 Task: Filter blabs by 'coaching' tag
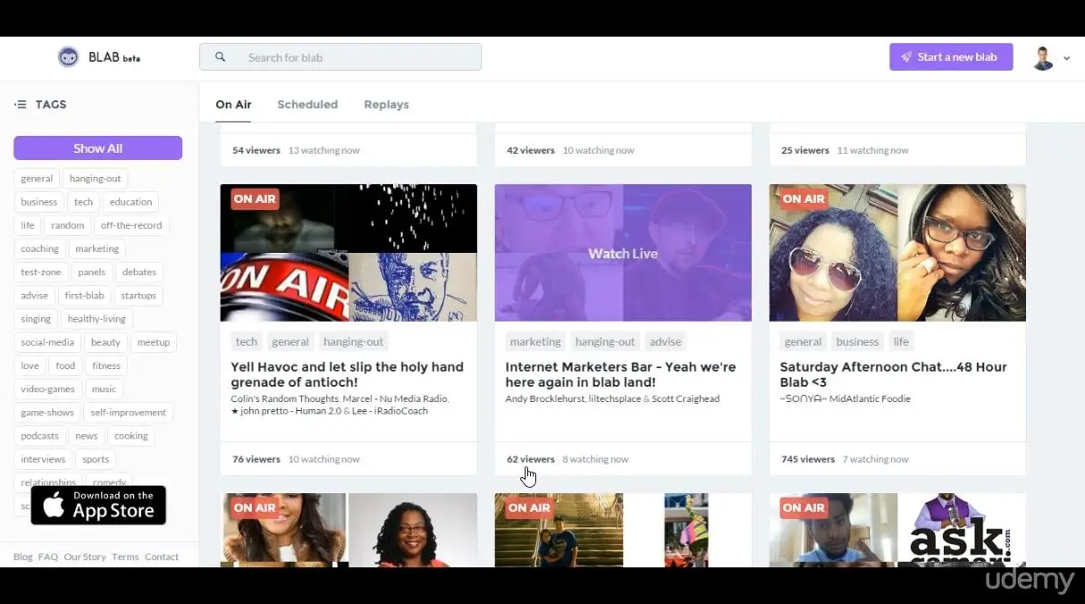39,248
